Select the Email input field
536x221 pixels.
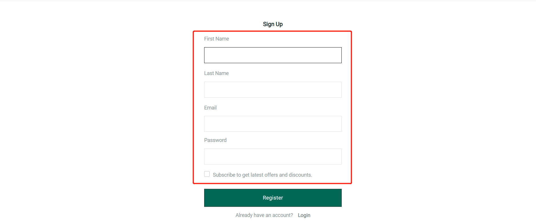(x=273, y=124)
